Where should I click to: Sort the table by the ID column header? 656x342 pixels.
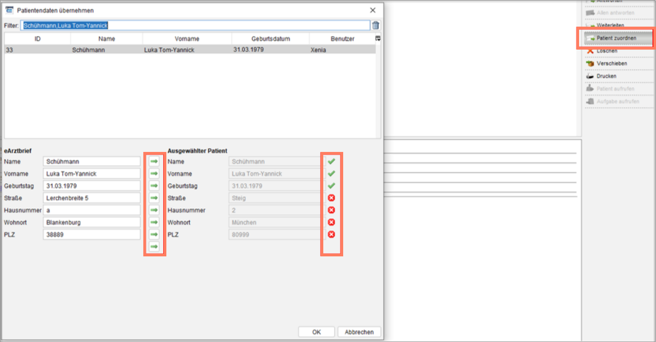(38, 39)
